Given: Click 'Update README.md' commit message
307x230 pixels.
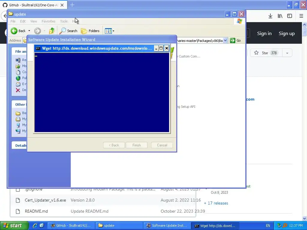Looking at the screenshot, I should pos(89,211).
